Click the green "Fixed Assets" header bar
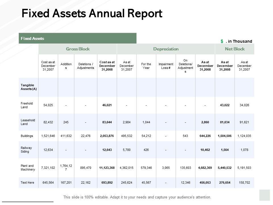The width and height of the screenshot is (273, 205). coord(77,38)
